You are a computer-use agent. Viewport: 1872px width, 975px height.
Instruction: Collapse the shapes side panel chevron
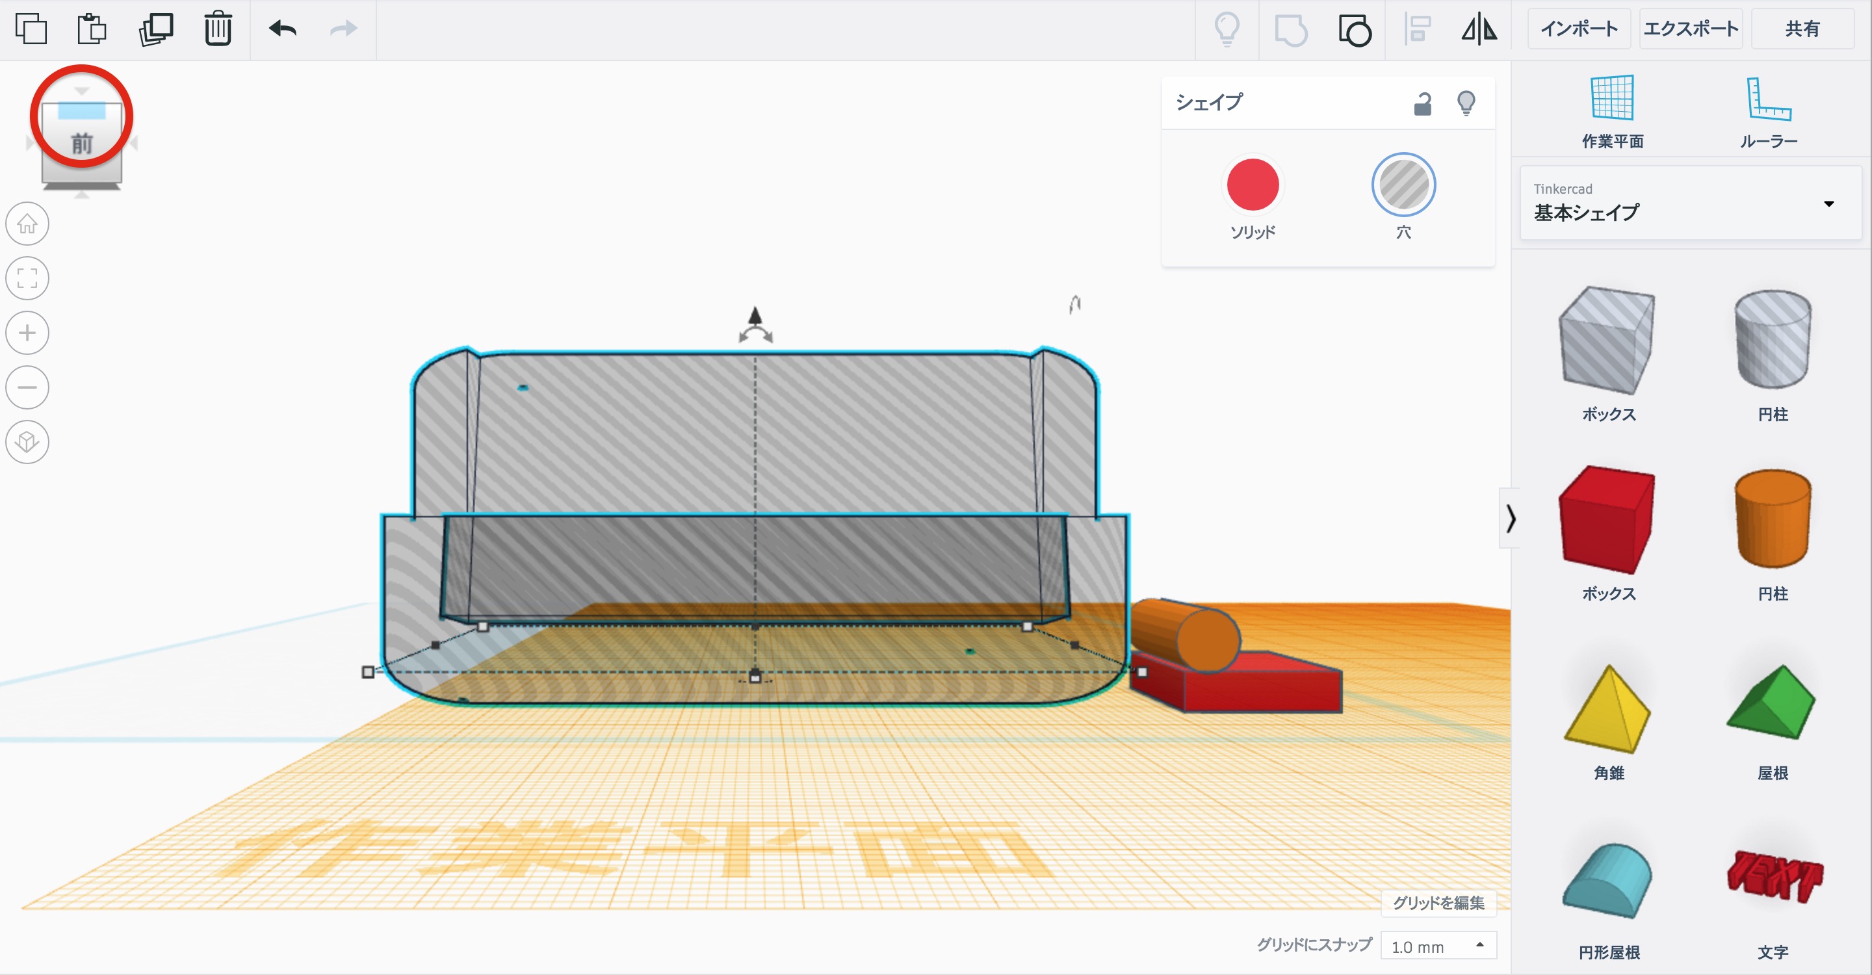pos(1510,518)
